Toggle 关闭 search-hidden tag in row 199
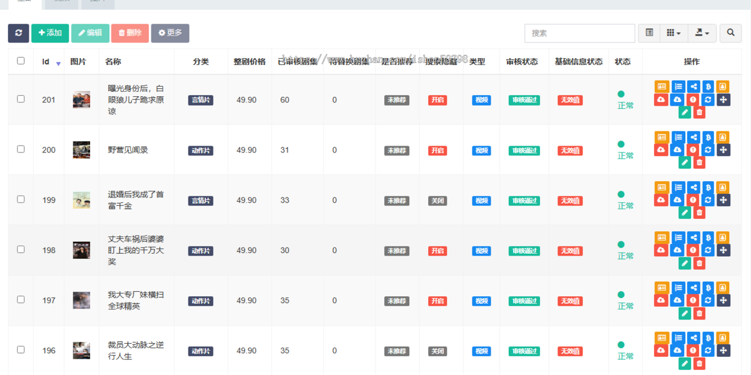Screen dimensions: 751x375 click(x=437, y=201)
